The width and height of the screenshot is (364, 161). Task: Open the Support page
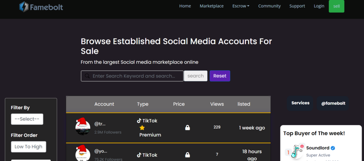pyautogui.click(x=297, y=6)
